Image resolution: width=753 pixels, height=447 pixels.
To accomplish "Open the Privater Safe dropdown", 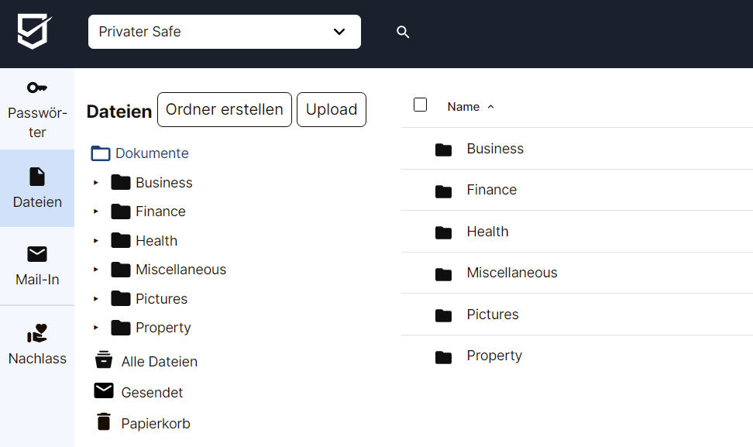I will pos(224,32).
